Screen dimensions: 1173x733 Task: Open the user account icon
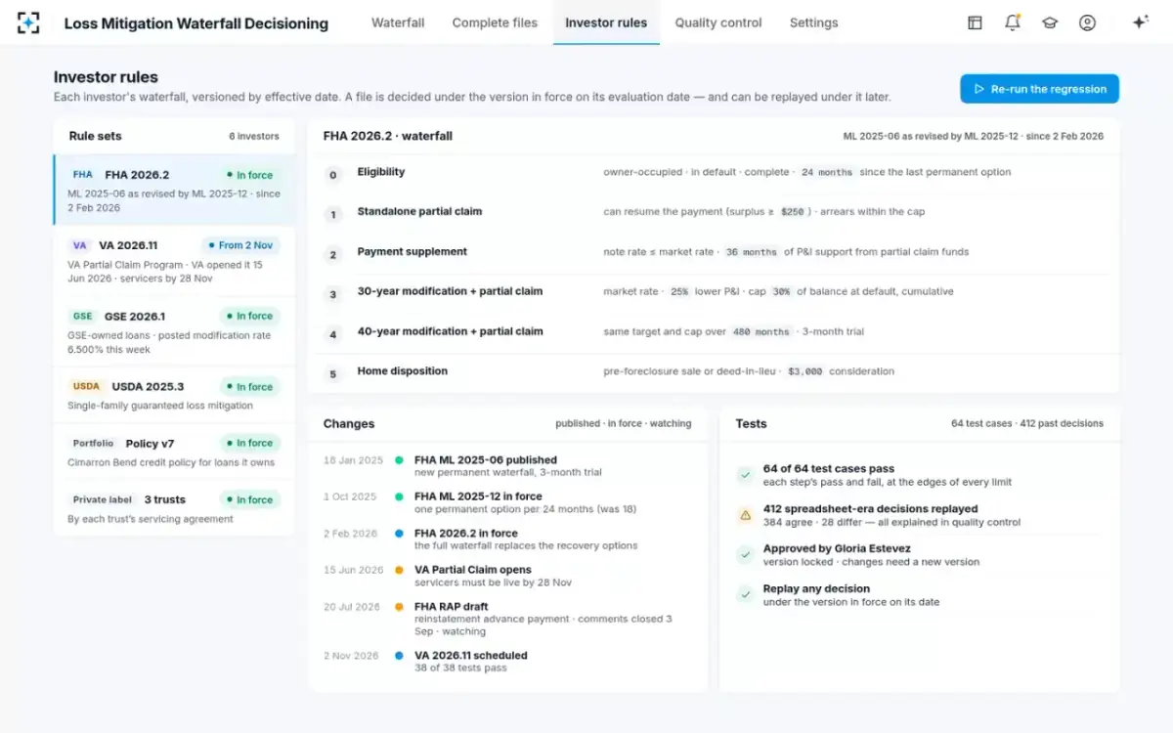pos(1087,22)
